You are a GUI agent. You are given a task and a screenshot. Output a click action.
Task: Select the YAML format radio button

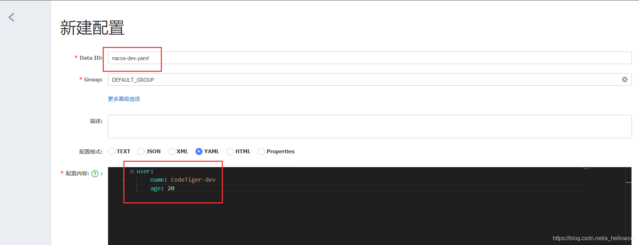point(199,151)
